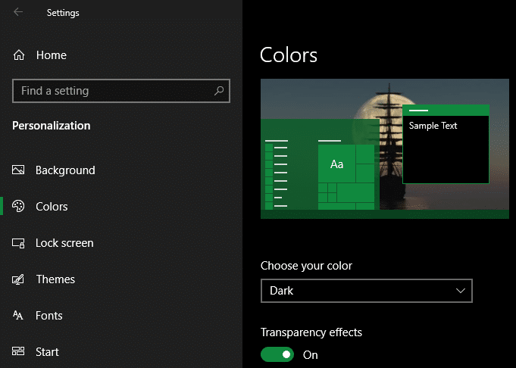Click the Lock screen icon
The width and height of the screenshot is (516, 368).
tap(18, 243)
